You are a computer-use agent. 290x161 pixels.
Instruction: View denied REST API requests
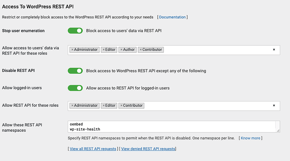tap(148, 149)
